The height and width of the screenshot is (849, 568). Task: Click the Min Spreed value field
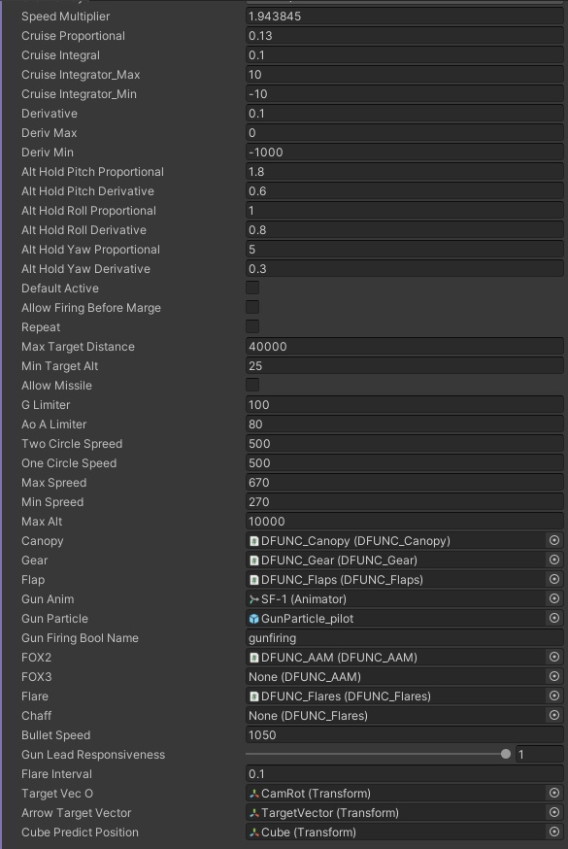(x=405, y=502)
